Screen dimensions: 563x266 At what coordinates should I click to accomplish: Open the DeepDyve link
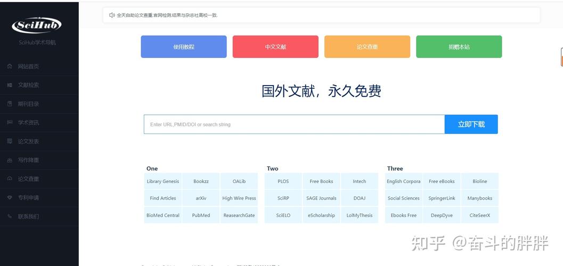[x=442, y=215]
